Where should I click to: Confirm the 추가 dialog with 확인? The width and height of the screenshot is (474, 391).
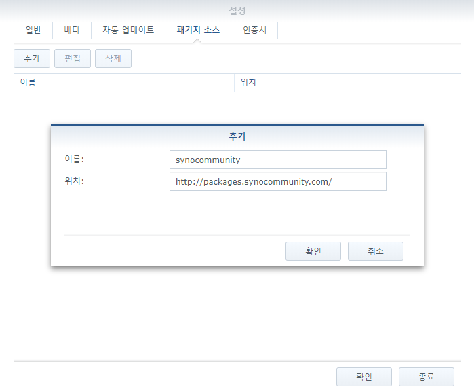(x=313, y=251)
